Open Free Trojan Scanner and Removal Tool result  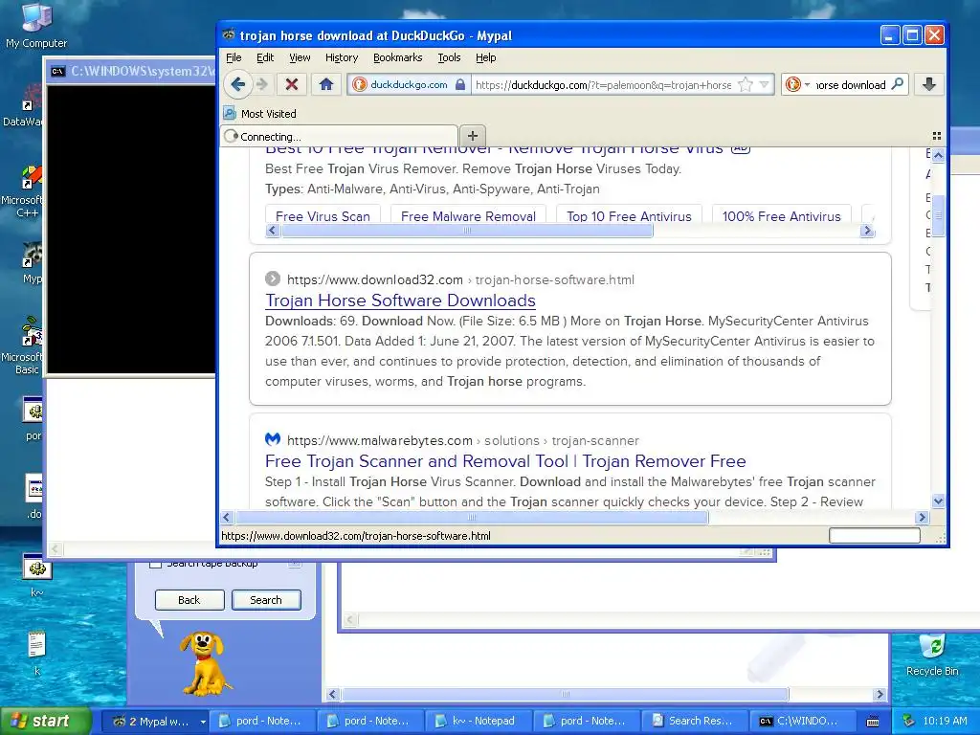click(505, 461)
